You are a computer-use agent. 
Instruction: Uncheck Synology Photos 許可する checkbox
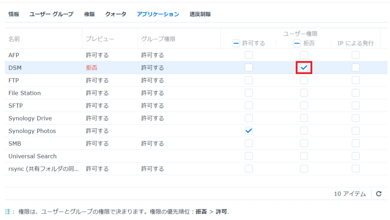click(248, 131)
